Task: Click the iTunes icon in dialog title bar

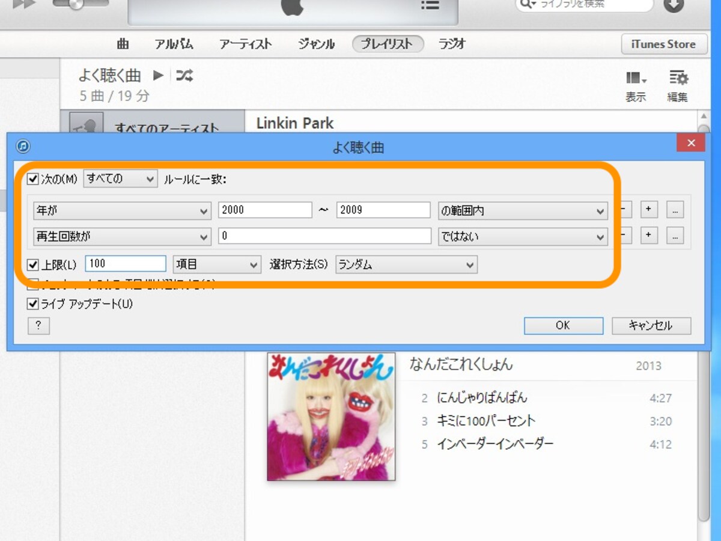Action: [x=23, y=146]
